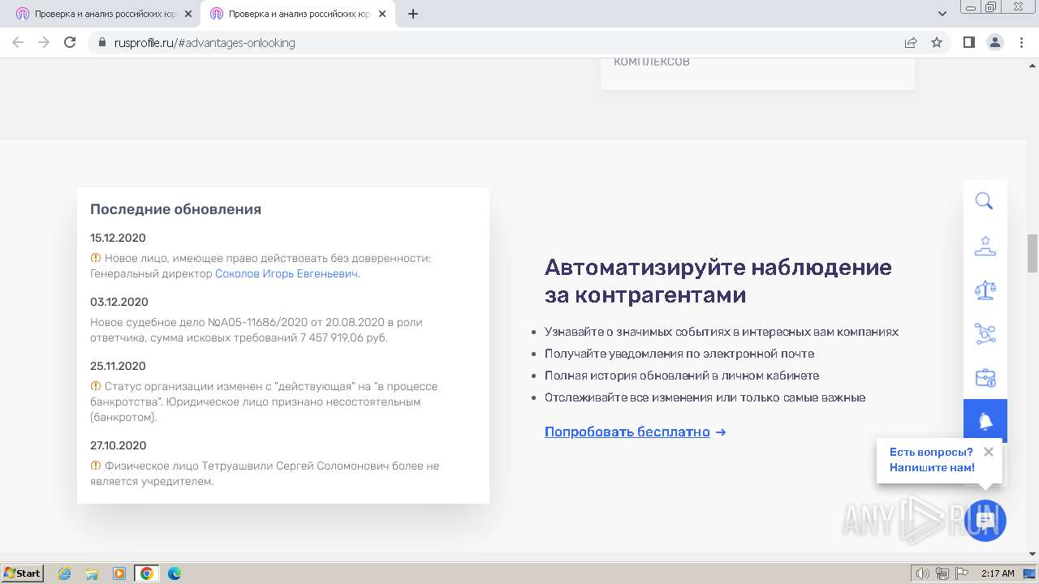Select the highlighted bell notifications icon
The height and width of the screenshot is (584, 1039).
coord(985,421)
